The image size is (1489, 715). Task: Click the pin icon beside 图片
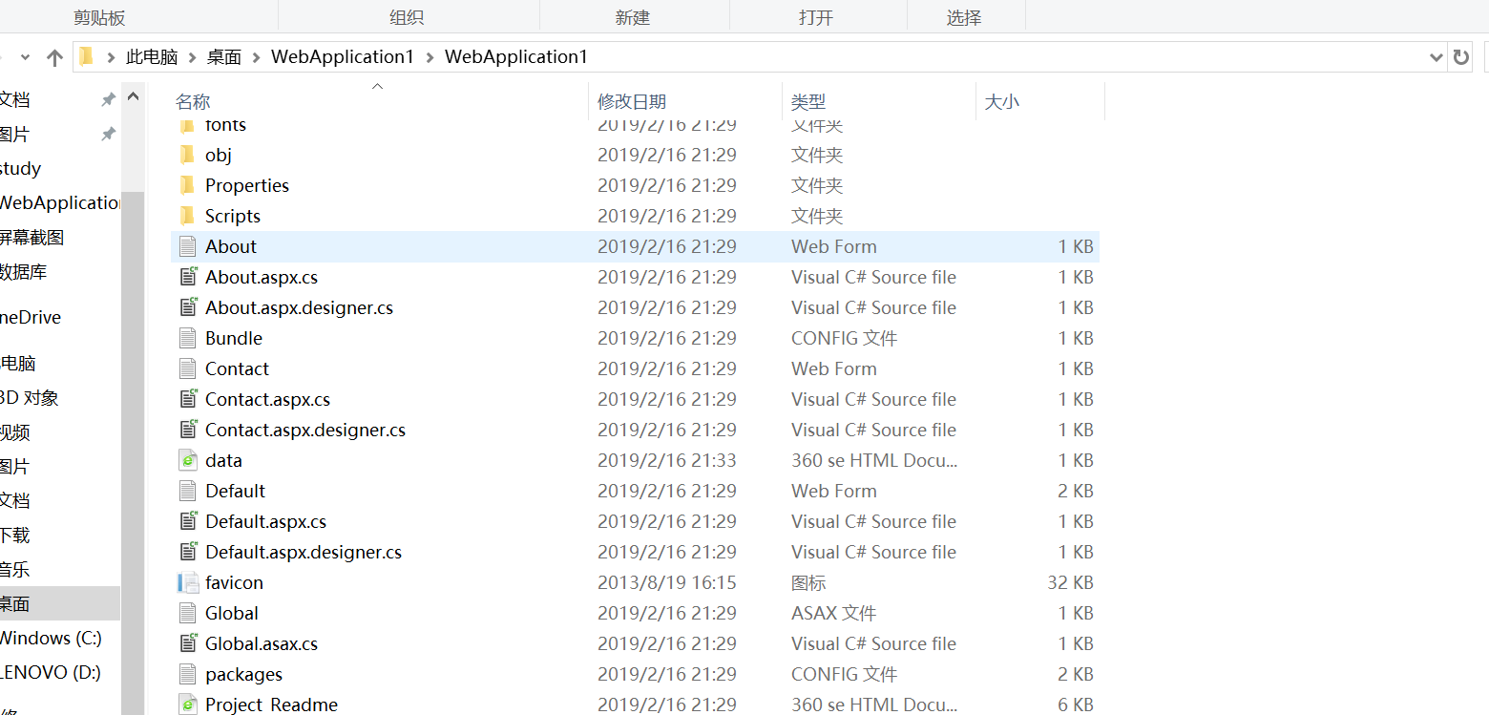click(x=108, y=135)
